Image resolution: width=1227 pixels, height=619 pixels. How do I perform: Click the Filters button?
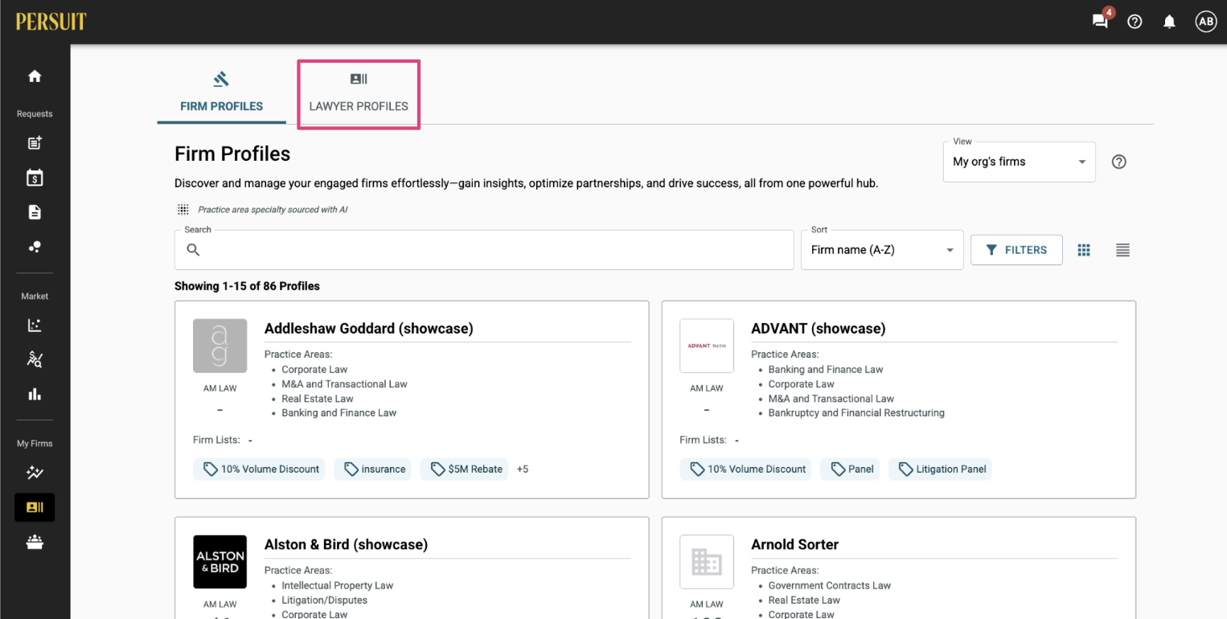[x=1016, y=250]
